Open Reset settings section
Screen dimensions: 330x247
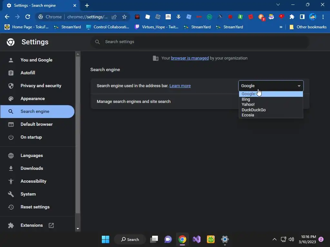37,207
